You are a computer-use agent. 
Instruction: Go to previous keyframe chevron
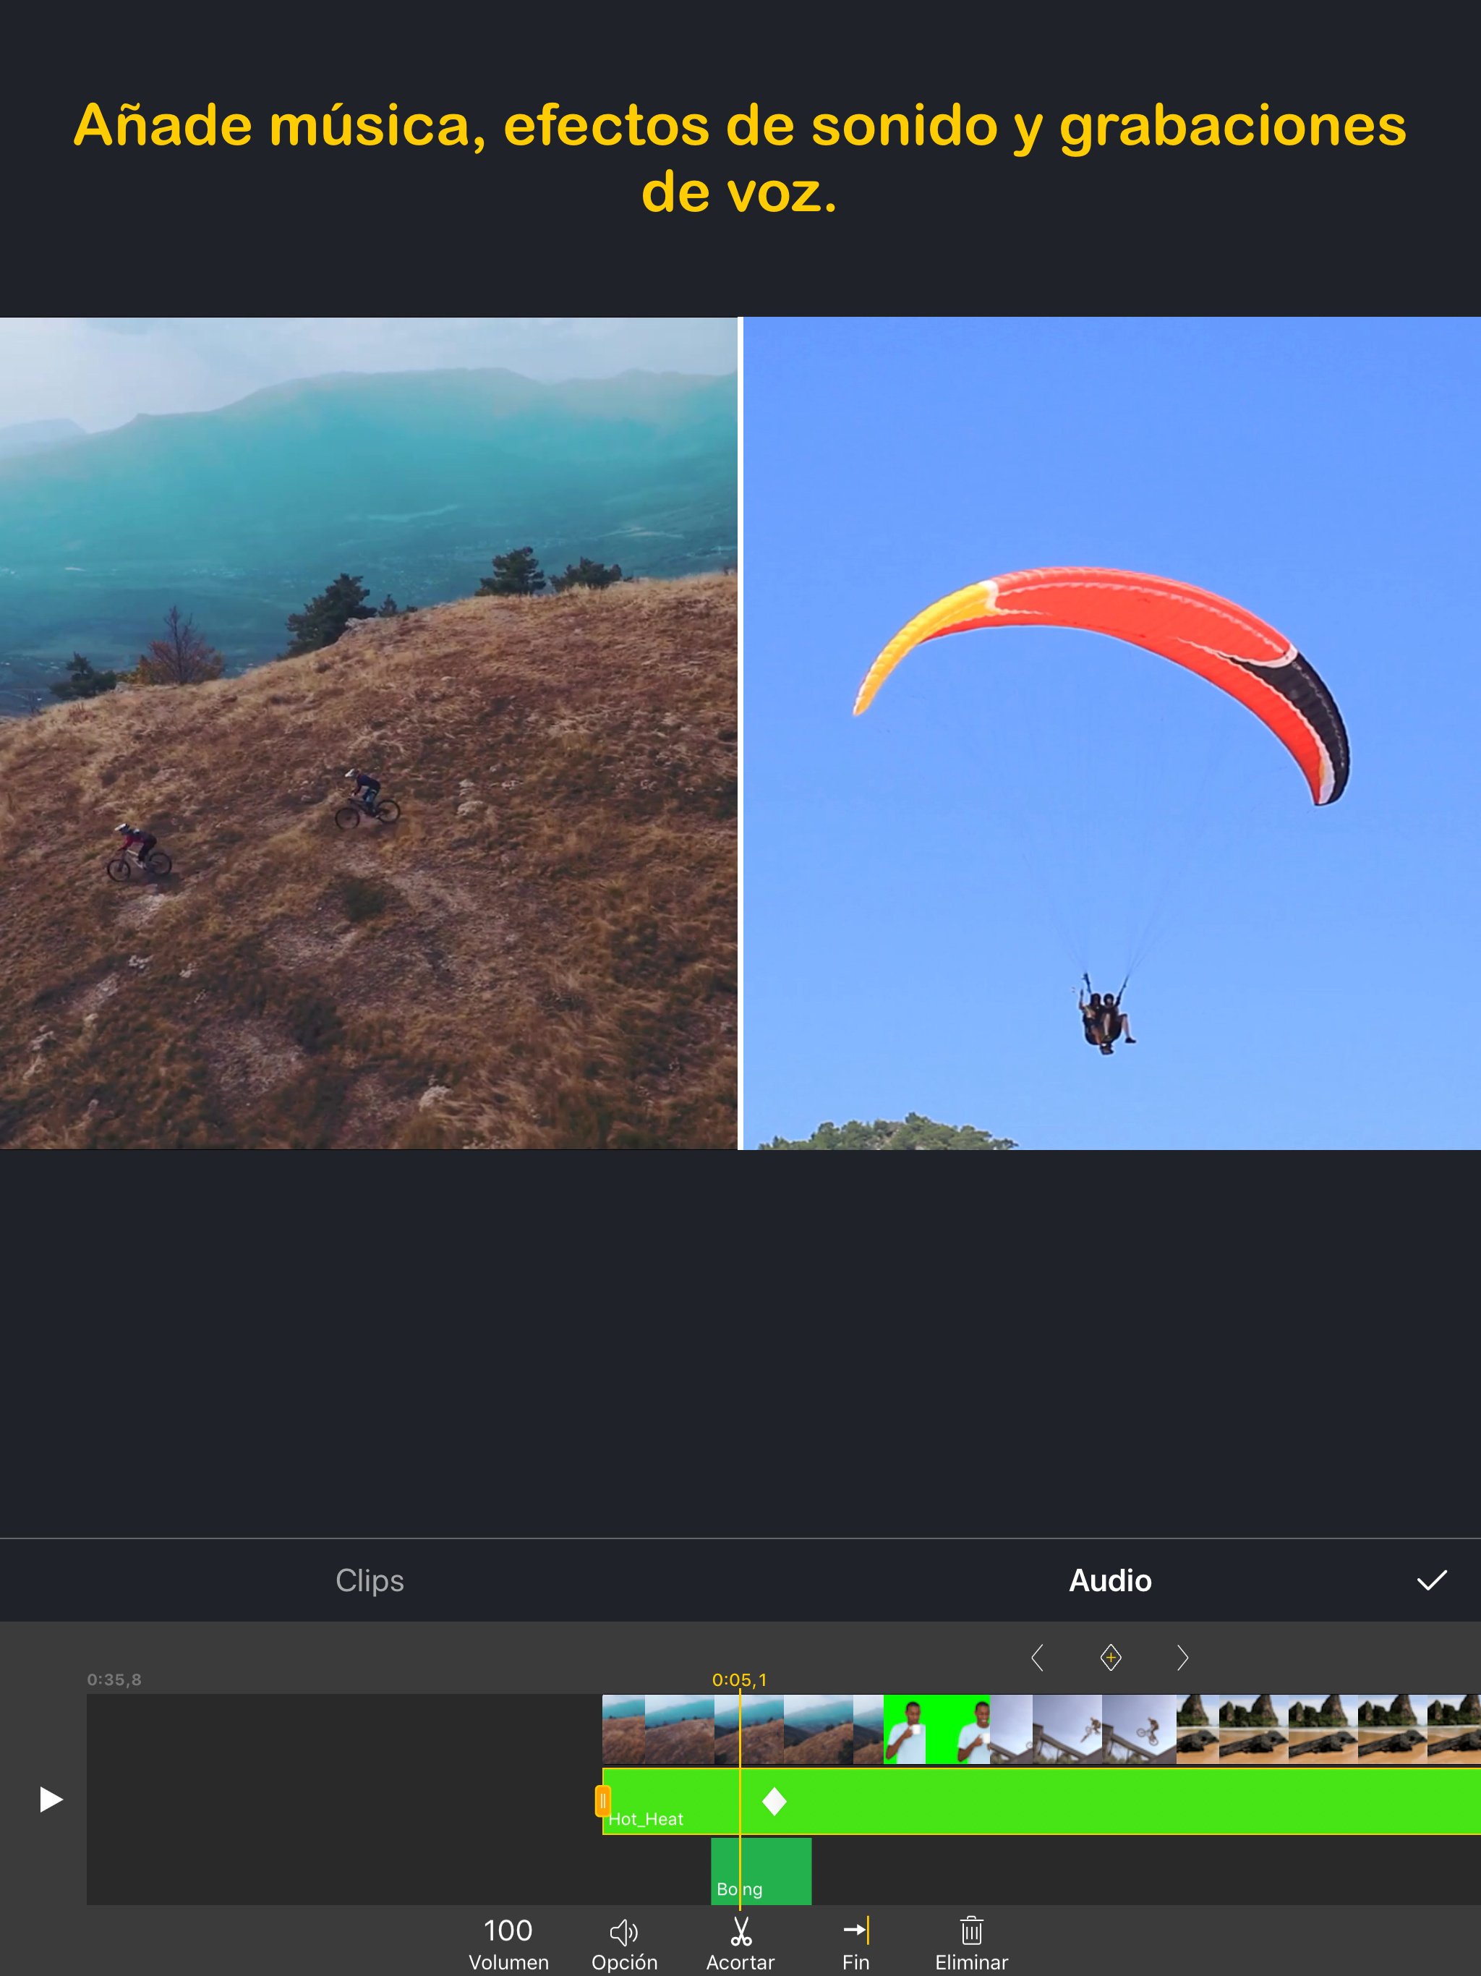(x=1037, y=1657)
